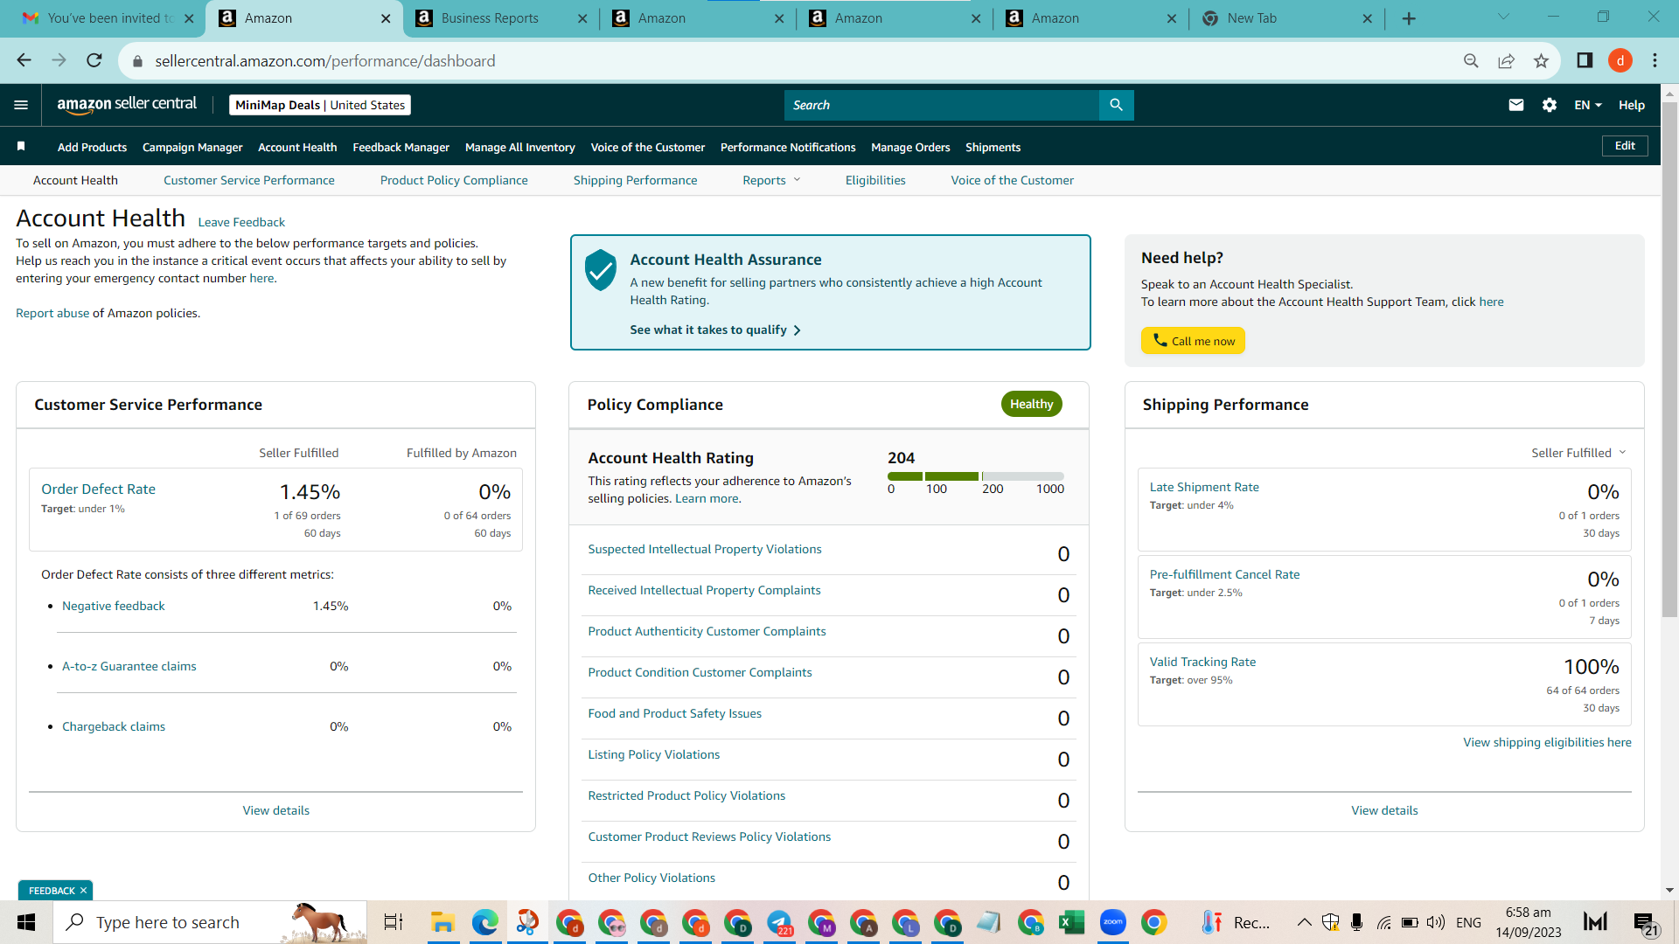The width and height of the screenshot is (1679, 944).
Task: Click the search magnifier button
Action: [1116, 105]
